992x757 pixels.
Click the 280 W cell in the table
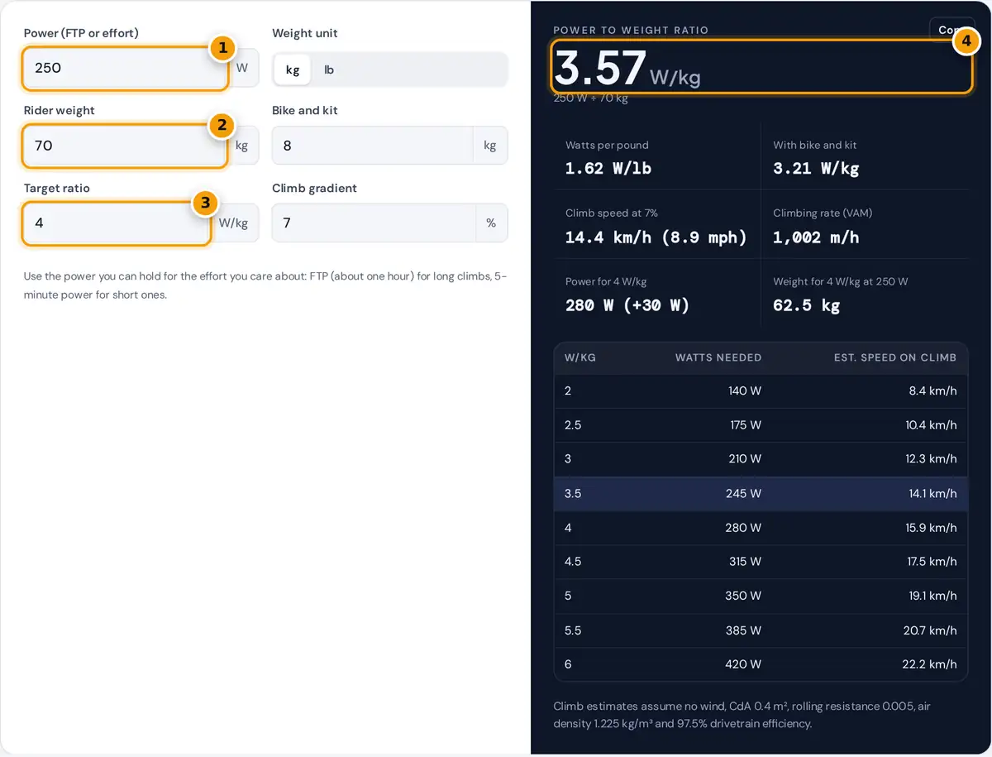[x=744, y=527]
